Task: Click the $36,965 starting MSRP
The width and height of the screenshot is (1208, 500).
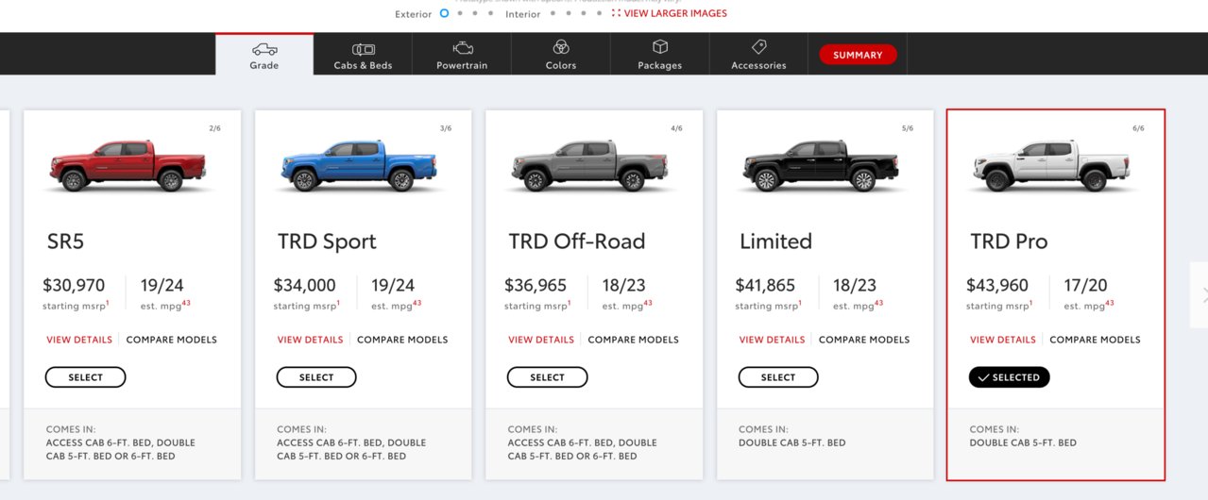Action: click(536, 285)
